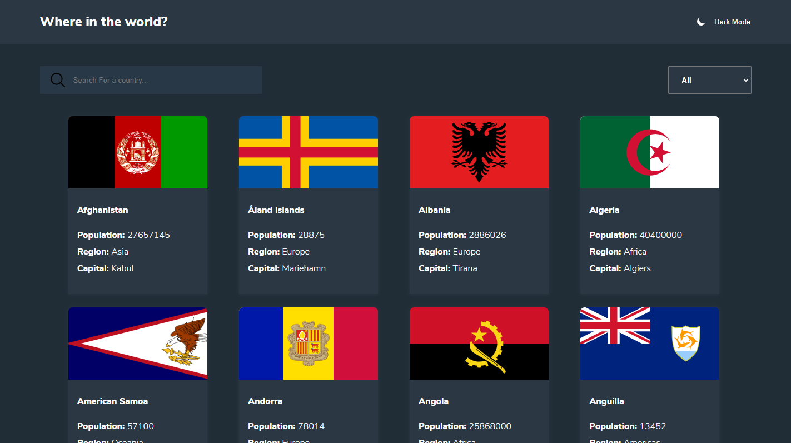Screen dimensions: 791x443
Task: Open the Albania flag image
Action: click(479, 152)
